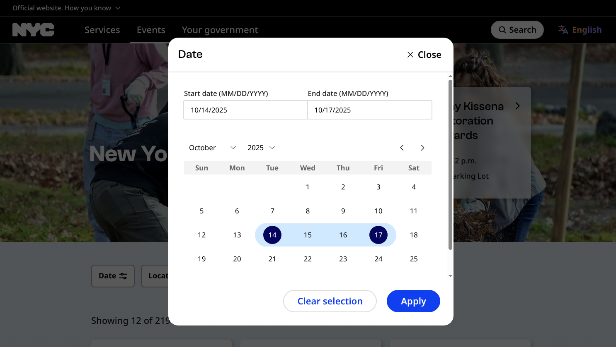616x347 pixels.
Task: Click the Apply button
Action: [413, 301]
